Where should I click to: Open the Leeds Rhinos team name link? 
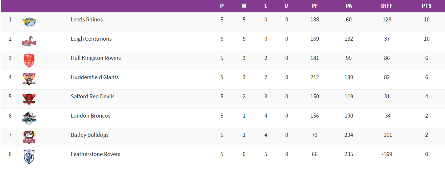[x=87, y=20]
